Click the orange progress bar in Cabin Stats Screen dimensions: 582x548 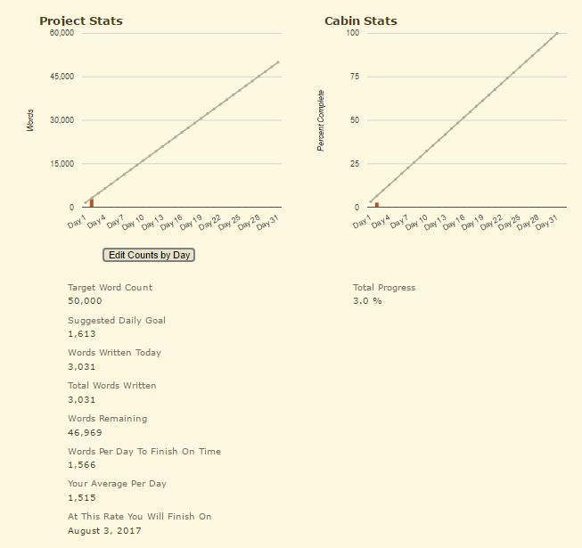(377, 205)
